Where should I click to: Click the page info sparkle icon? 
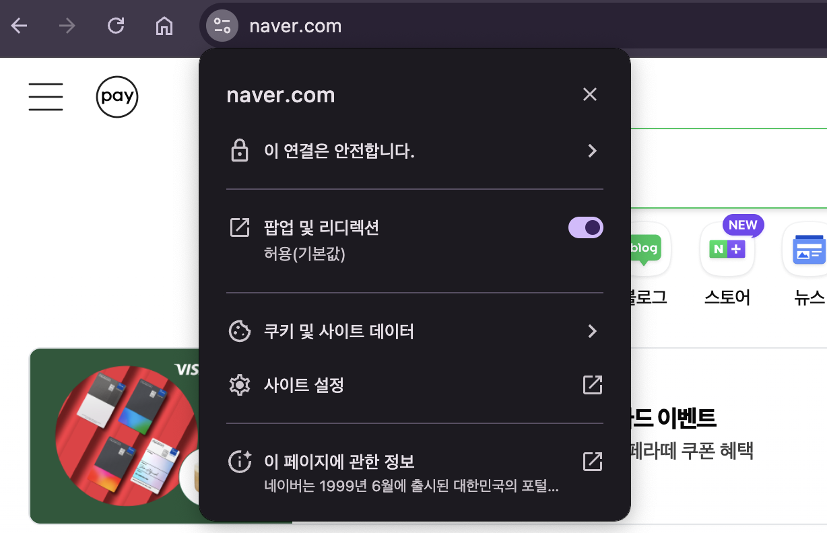240,462
